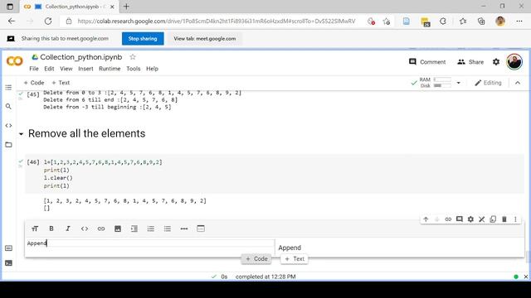This screenshot has height=298, width=531.
Task: Open more cell actions menu
Action: tap(515, 219)
